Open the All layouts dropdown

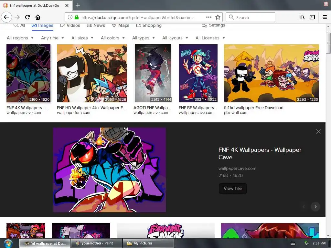pos(175,38)
